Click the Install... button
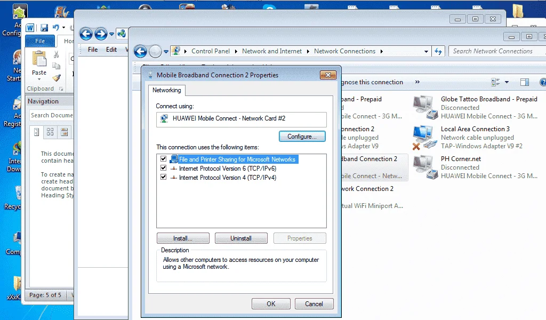Image resolution: width=546 pixels, height=320 pixels. click(183, 238)
